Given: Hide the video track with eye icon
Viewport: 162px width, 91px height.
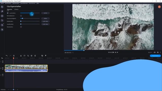Looking at the screenshot, I should tap(3, 68).
